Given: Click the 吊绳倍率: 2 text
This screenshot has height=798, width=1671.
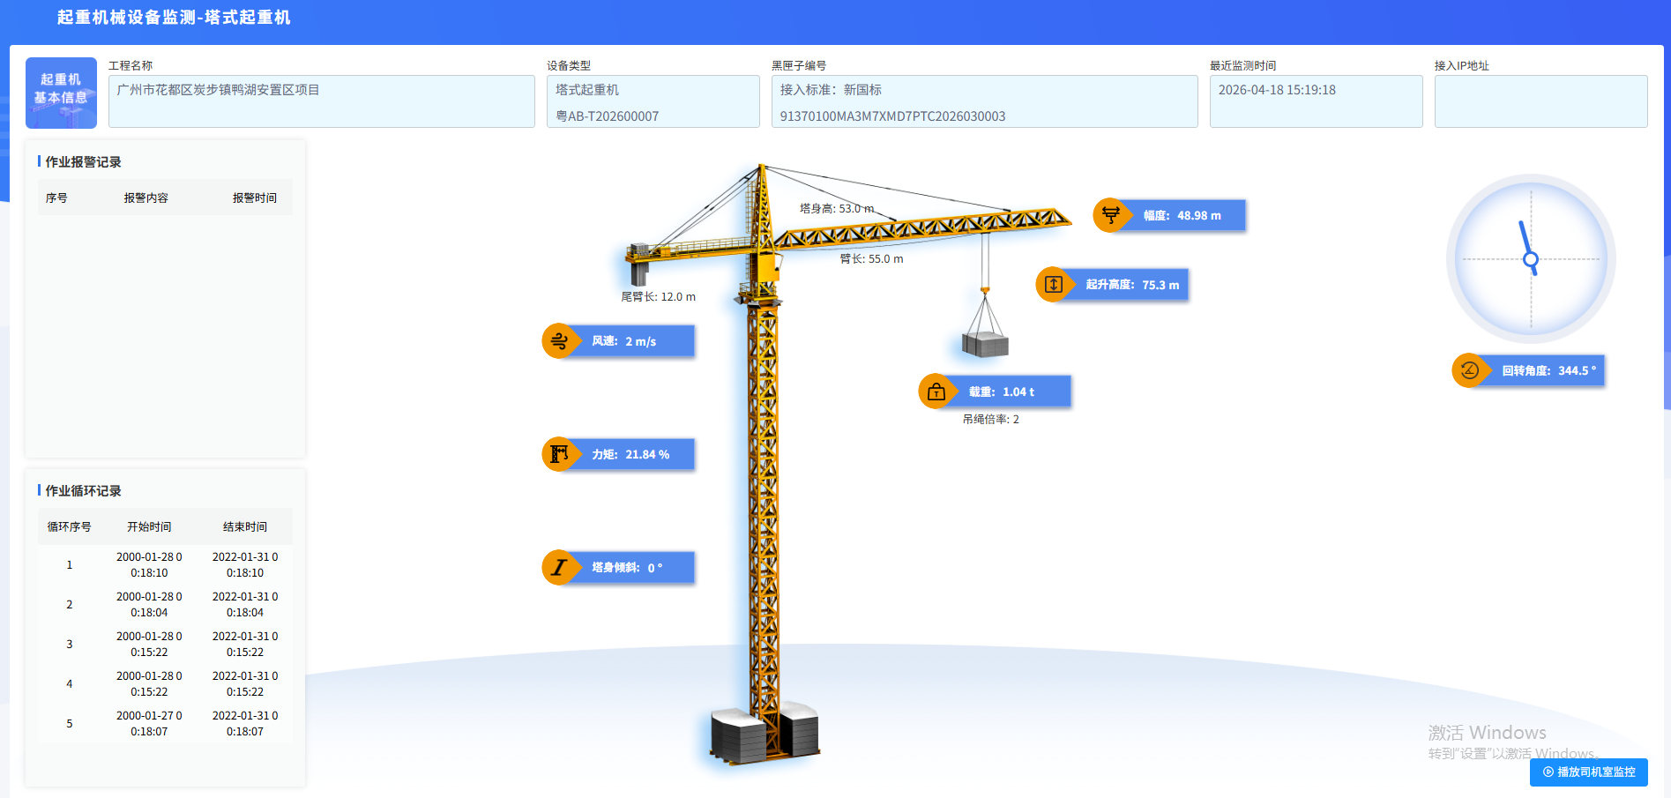Looking at the screenshot, I should tap(991, 419).
